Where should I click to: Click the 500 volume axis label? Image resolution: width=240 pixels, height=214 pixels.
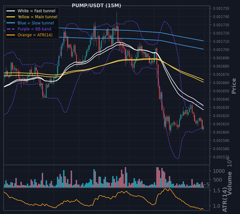click(217, 180)
